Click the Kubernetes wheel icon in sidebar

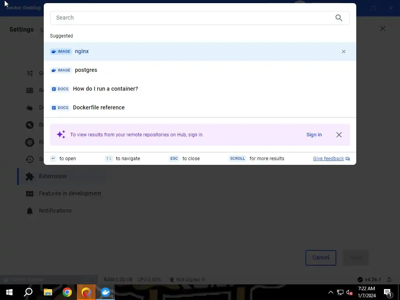pyautogui.click(x=30, y=142)
